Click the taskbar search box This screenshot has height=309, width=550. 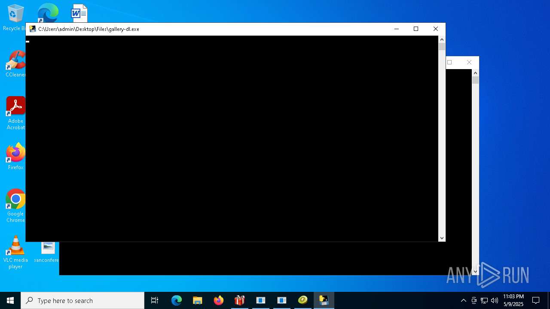click(82, 300)
